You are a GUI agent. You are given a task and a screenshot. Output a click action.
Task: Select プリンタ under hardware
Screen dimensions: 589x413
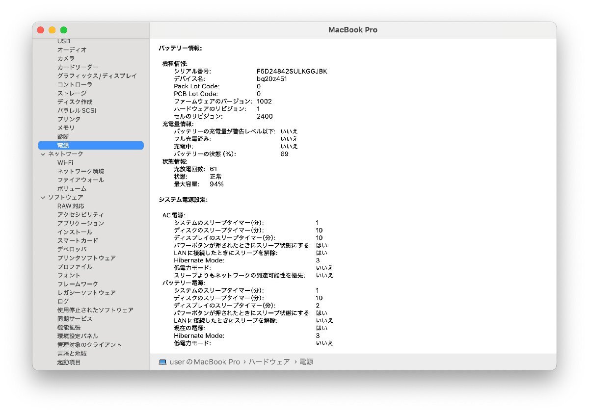[69, 119]
